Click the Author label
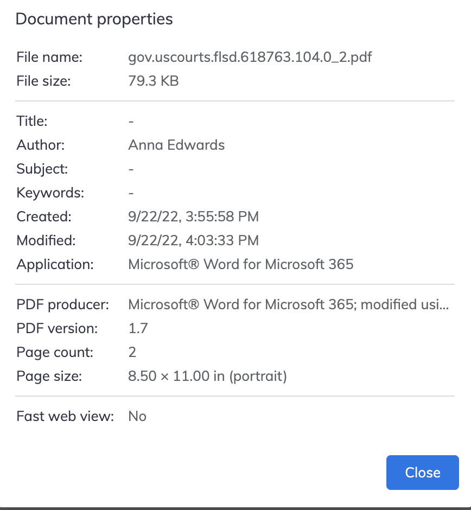471x510 pixels. [41, 145]
